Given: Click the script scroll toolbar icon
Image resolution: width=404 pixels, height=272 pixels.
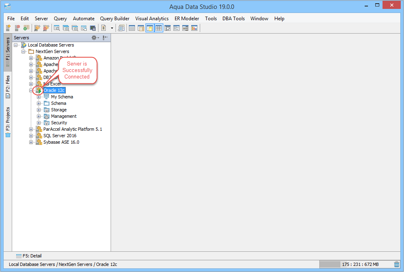Looking at the screenshot, I should click(121, 28).
